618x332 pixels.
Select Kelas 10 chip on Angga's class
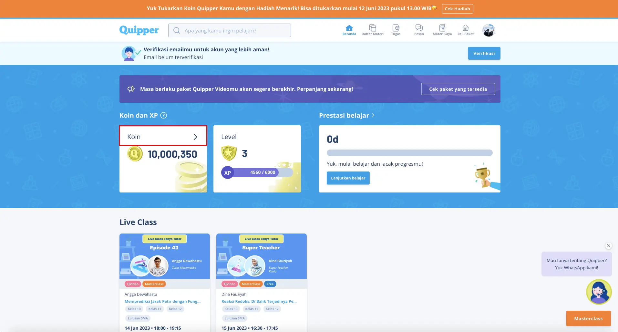(x=134, y=309)
